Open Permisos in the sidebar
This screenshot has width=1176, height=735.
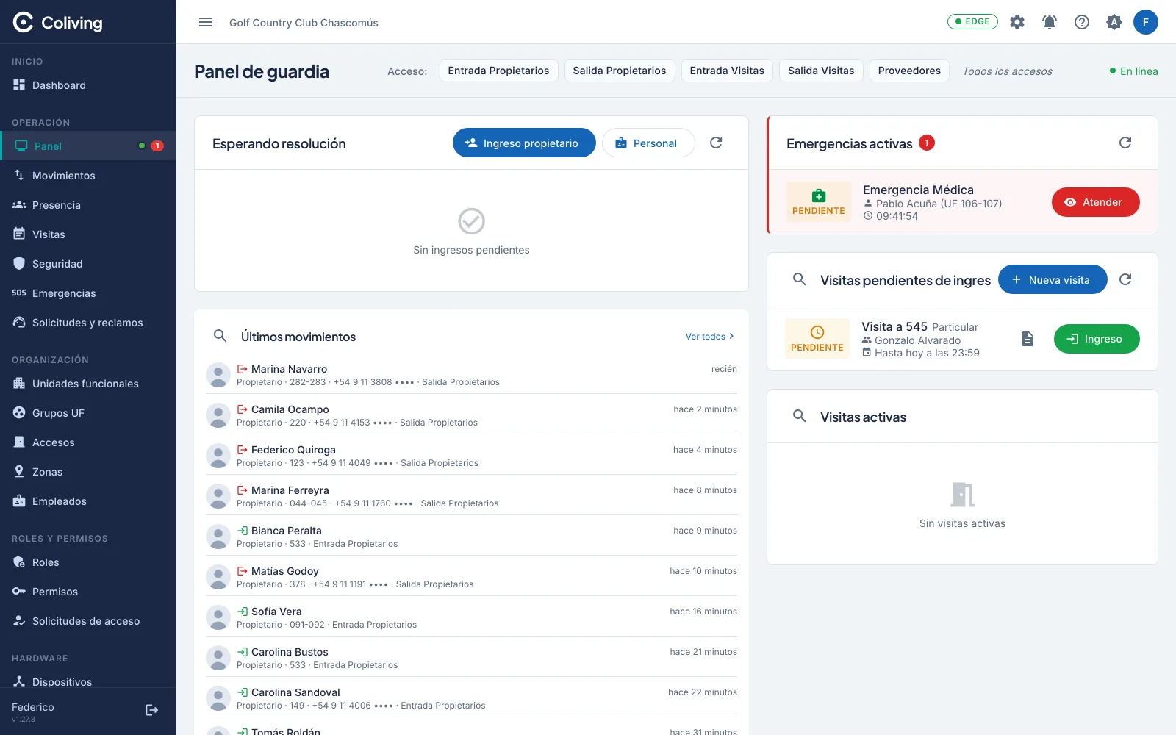tap(88, 592)
